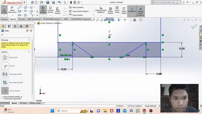This screenshot has height=114, width=202.
Task: Click the Rebuild traffic light icon
Action: pos(71,2)
